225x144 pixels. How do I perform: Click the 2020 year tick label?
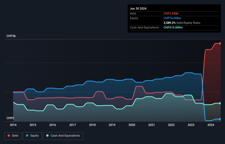coord(132,125)
